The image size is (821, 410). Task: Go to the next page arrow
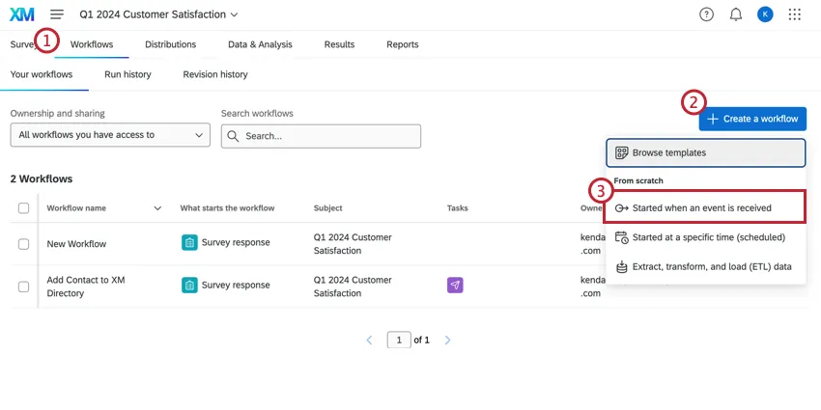(447, 341)
